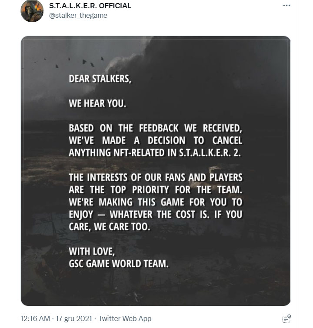Click the document icon beside Twitter Web App
The height and width of the screenshot is (328, 313).
coord(286,318)
